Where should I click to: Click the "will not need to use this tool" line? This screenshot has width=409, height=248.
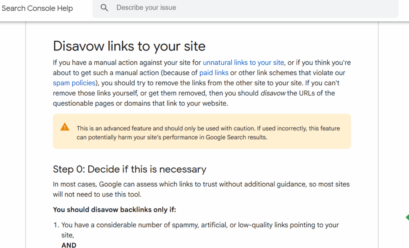click(97, 195)
